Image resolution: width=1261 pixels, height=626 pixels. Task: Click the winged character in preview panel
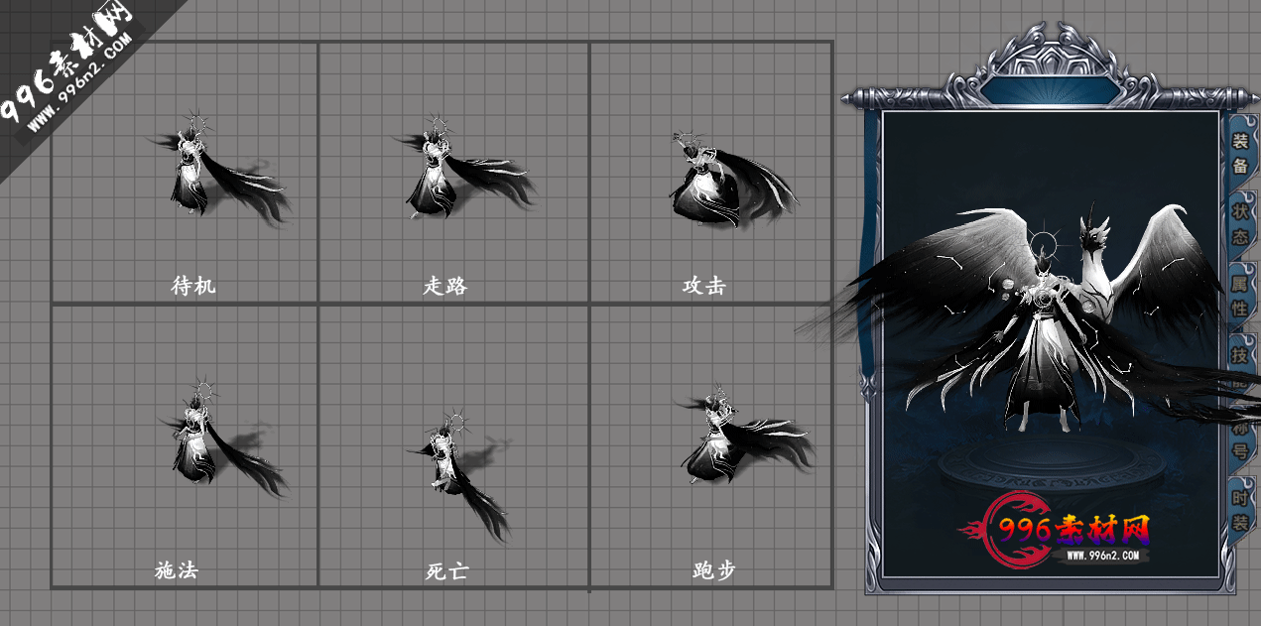click(x=1042, y=317)
